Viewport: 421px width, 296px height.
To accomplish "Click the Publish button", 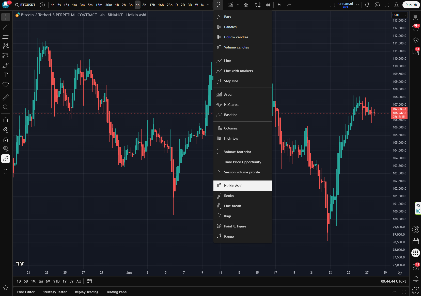I will pyautogui.click(x=411, y=5).
